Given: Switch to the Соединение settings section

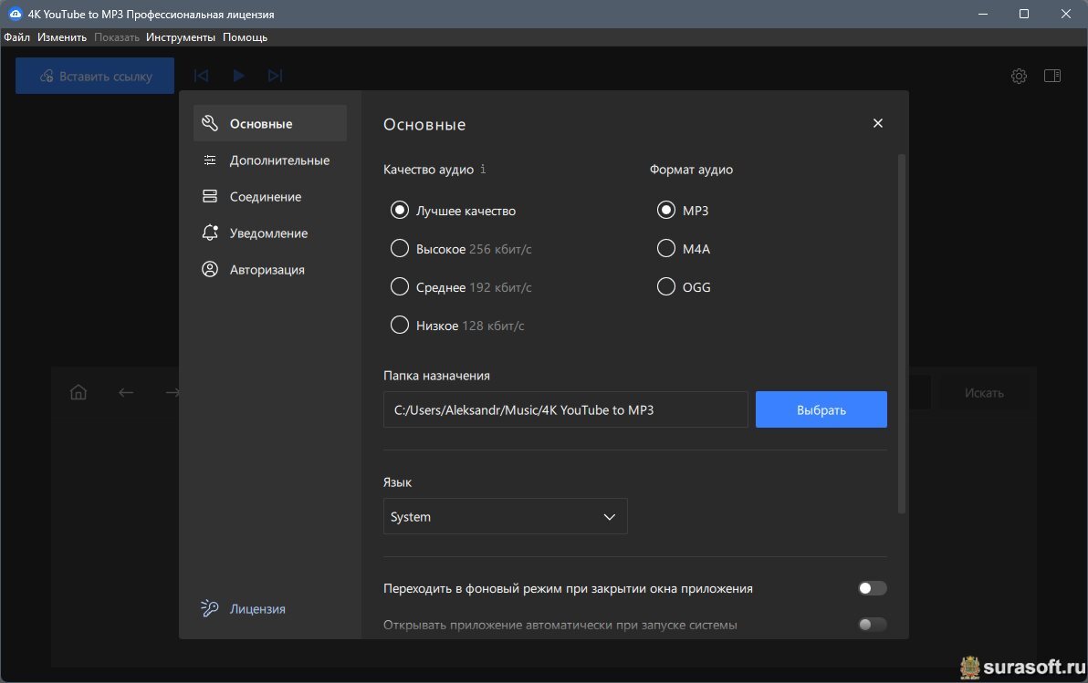Looking at the screenshot, I should click(x=270, y=197).
